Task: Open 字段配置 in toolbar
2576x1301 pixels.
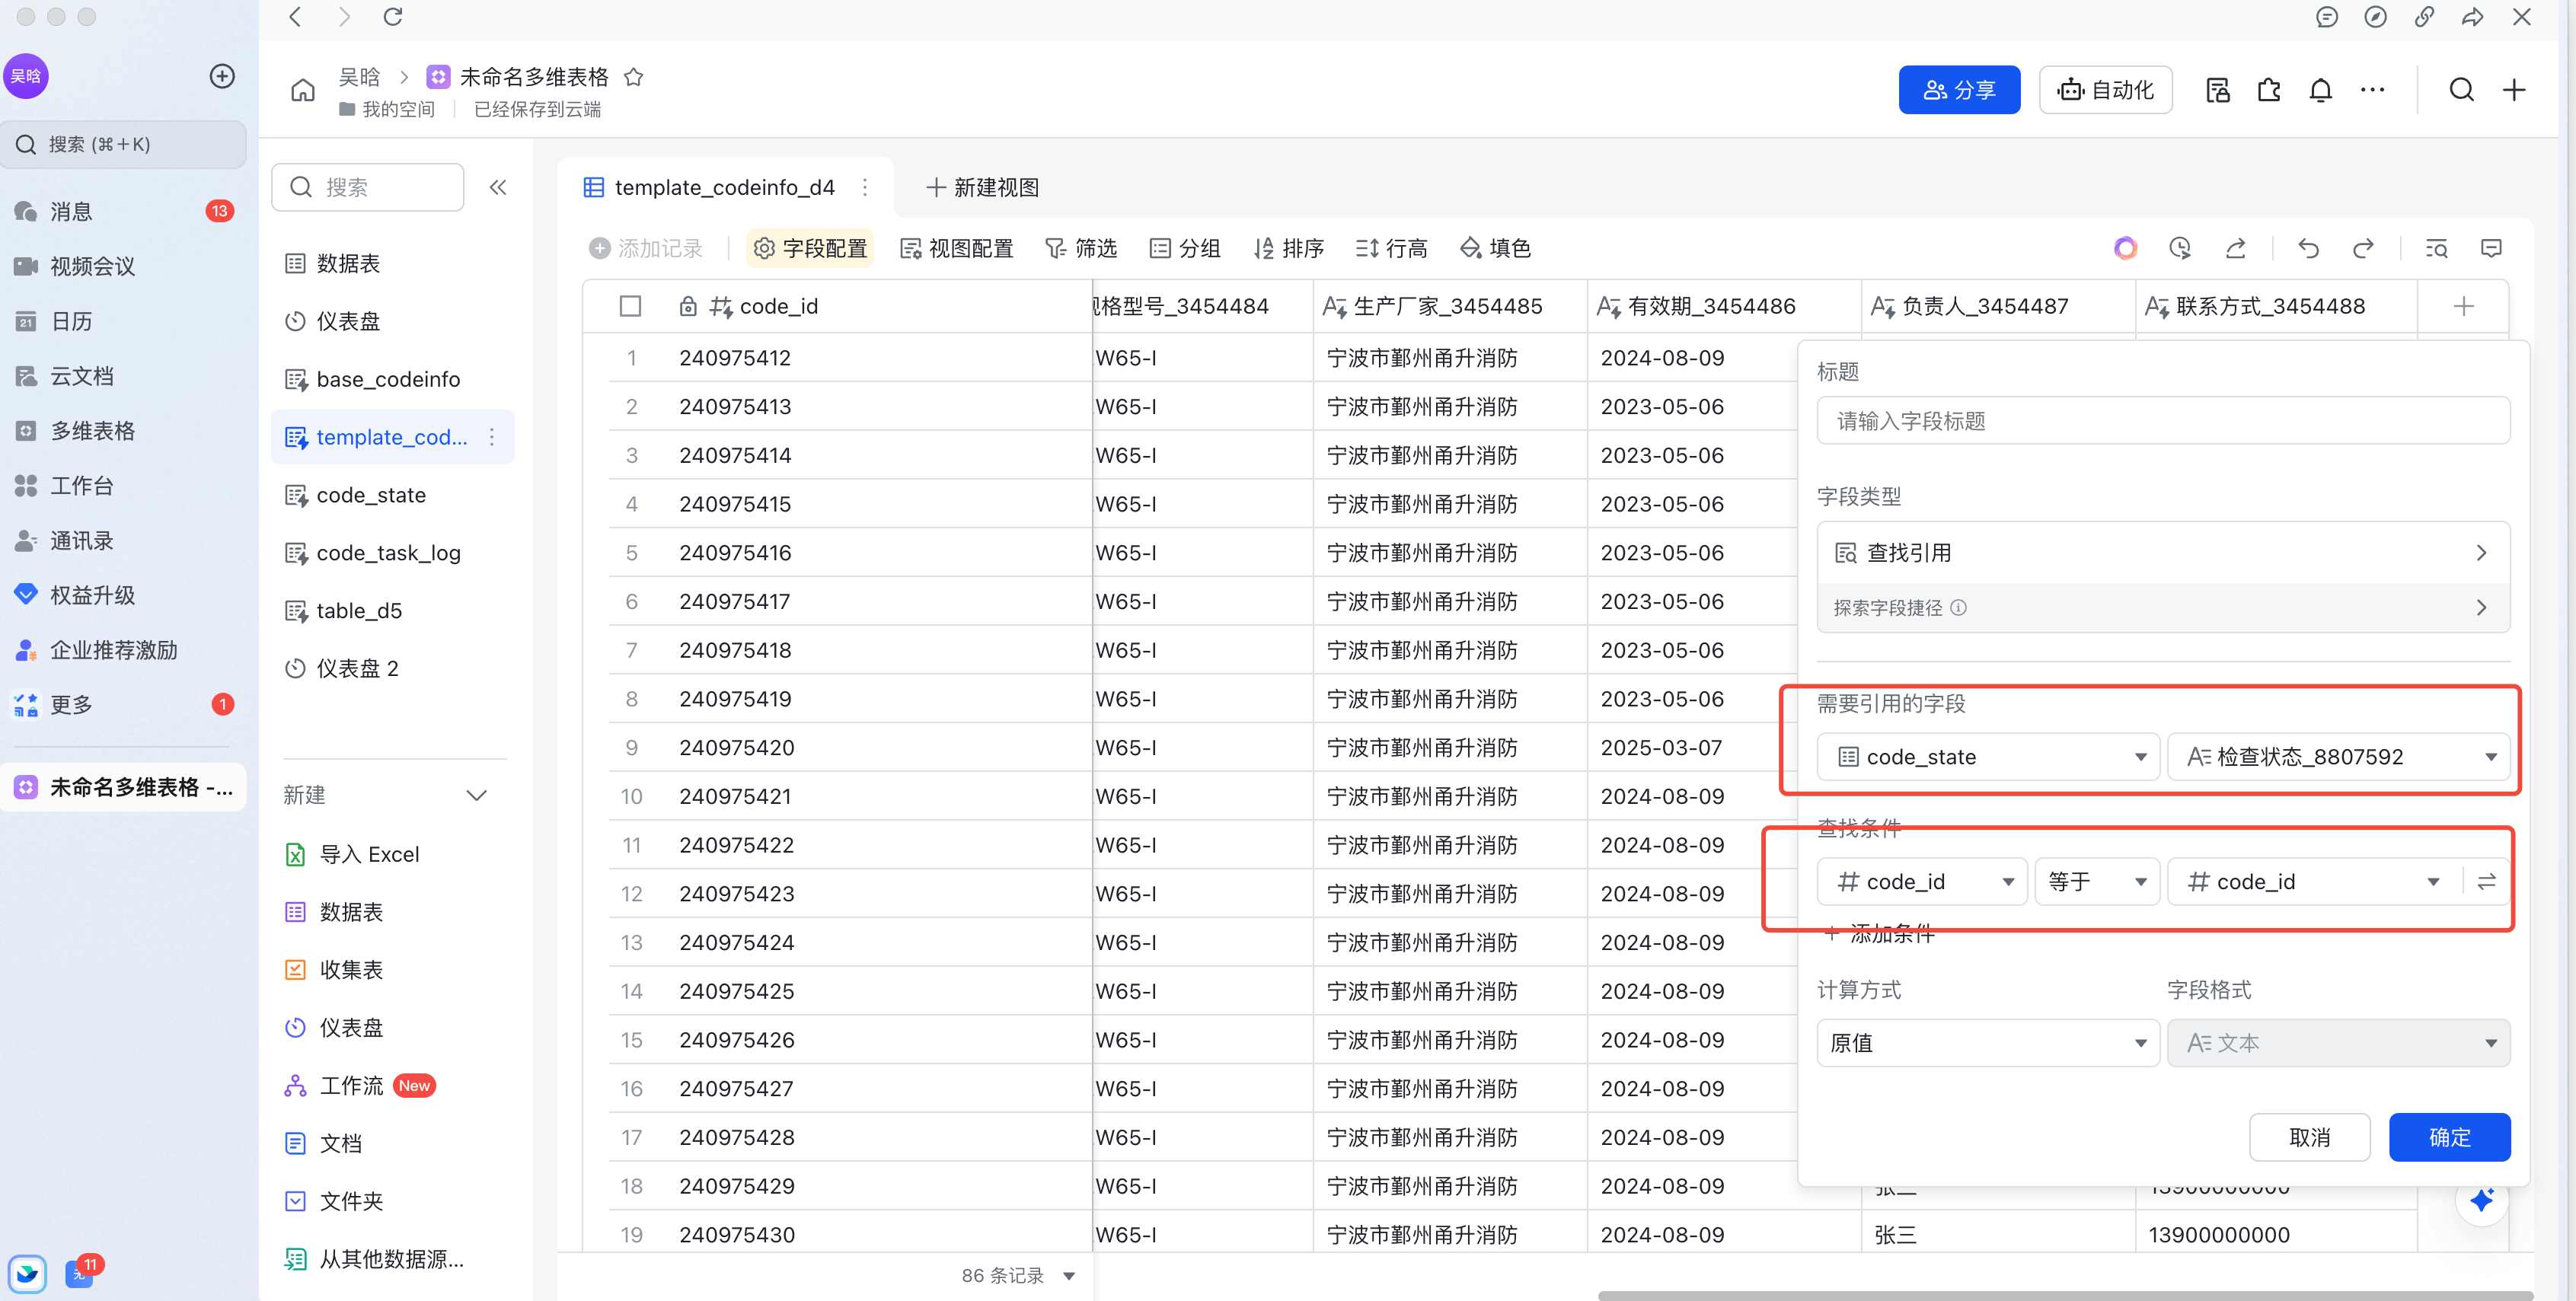Action: 810,248
